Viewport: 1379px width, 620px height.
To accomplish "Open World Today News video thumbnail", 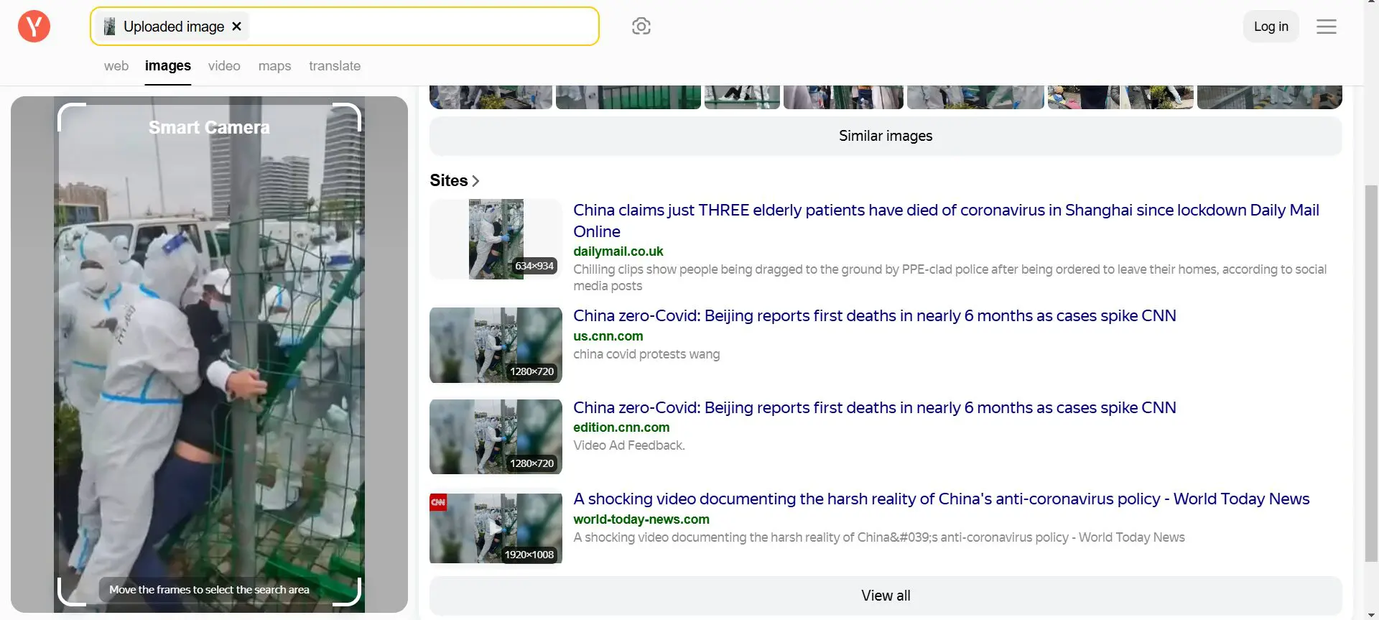I will pyautogui.click(x=496, y=528).
